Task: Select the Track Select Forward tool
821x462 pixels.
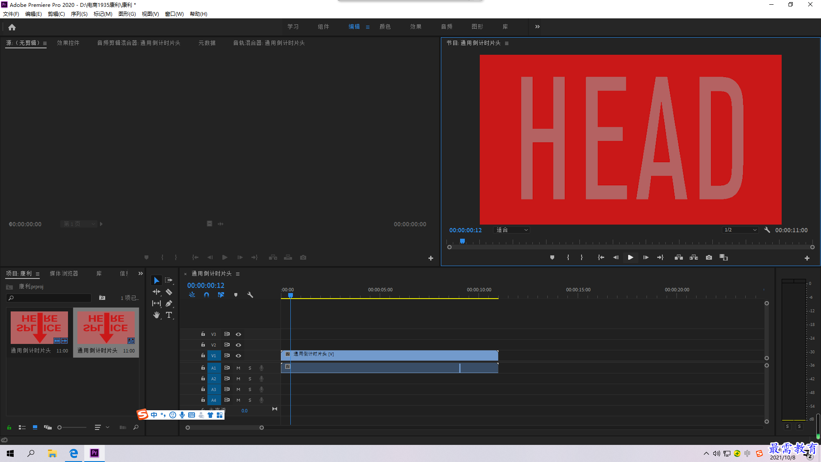Action: click(x=169, y=280)
